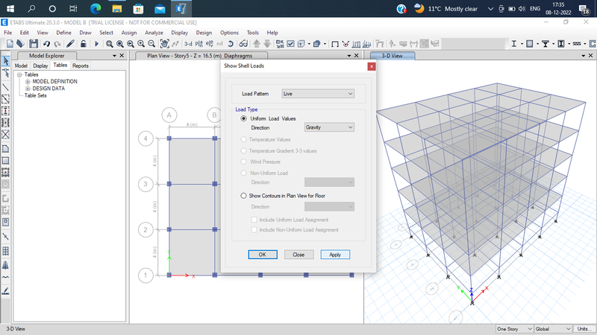Image resolution: width=597 pixels, height=335 pixels.
Task: Toggle the Lock/Unlock Model padlock icon
Action: [x=84, y=44]
